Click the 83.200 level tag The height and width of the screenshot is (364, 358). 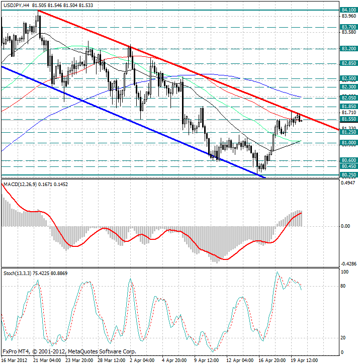pos(349,49)
